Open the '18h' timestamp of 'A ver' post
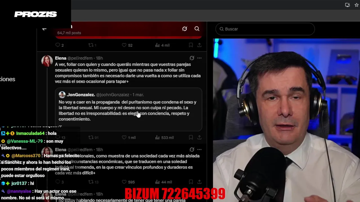The image size is (360, 202). pos(99,58)
